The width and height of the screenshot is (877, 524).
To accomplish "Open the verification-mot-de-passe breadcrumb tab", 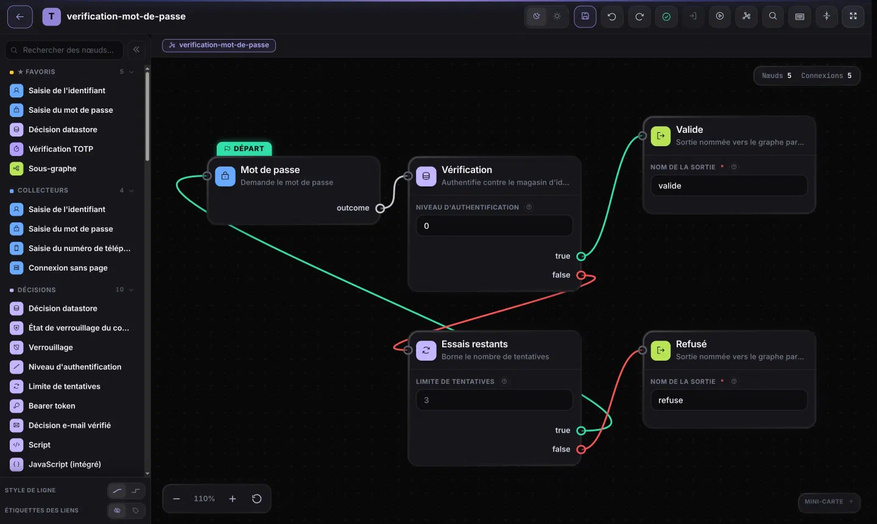I will coord(219,45).
